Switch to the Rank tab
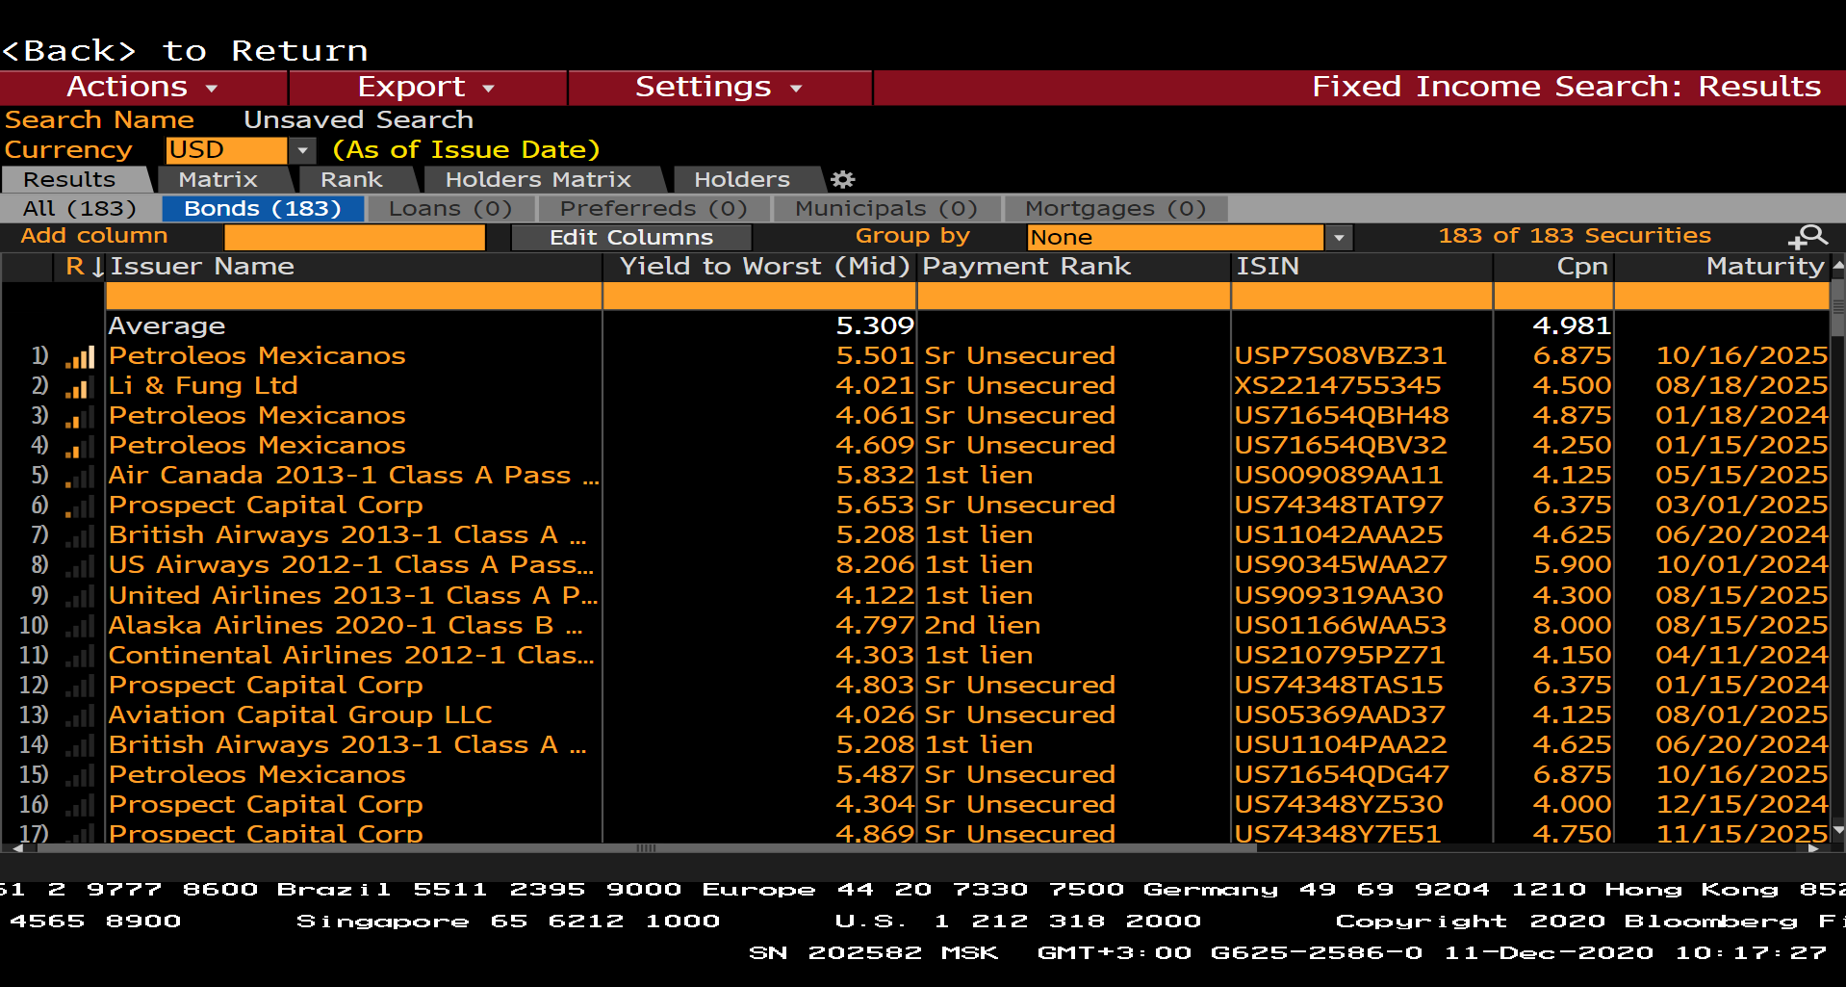1846x987 pixels. (352, 179)
